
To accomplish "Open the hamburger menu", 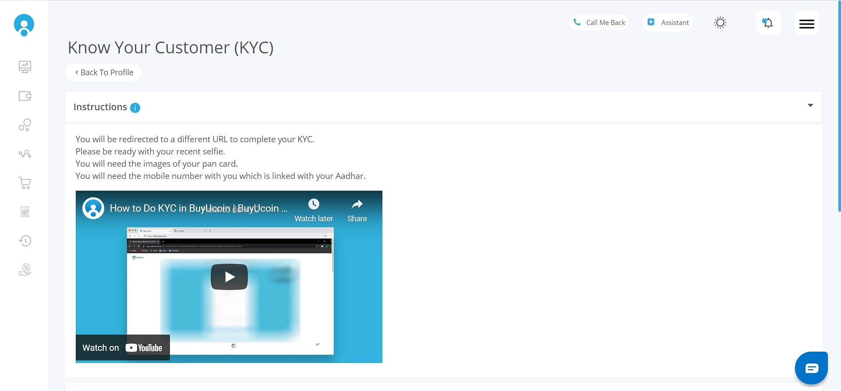I will pyautogui.click(x=806, y=22).
